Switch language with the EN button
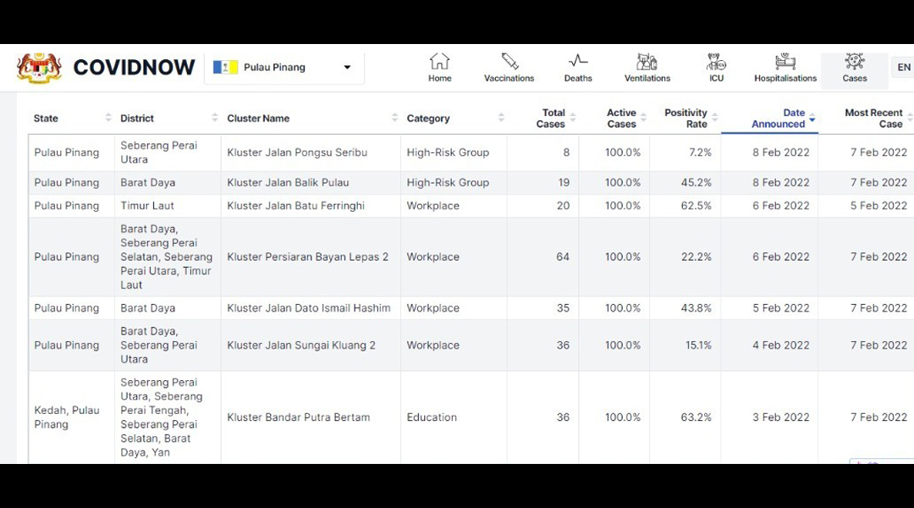Viewport: 914px width, 508px height. (904, 68)
